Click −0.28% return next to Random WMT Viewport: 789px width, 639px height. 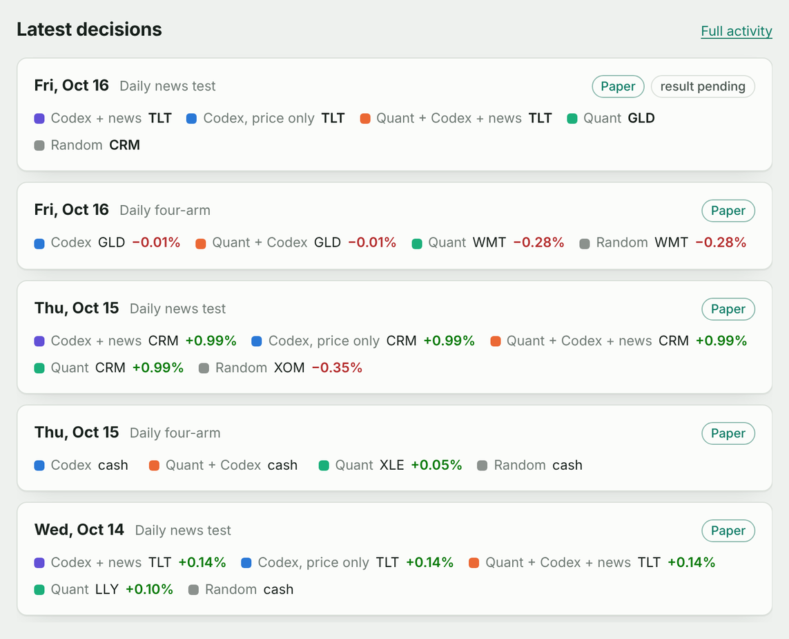point(721,242)
